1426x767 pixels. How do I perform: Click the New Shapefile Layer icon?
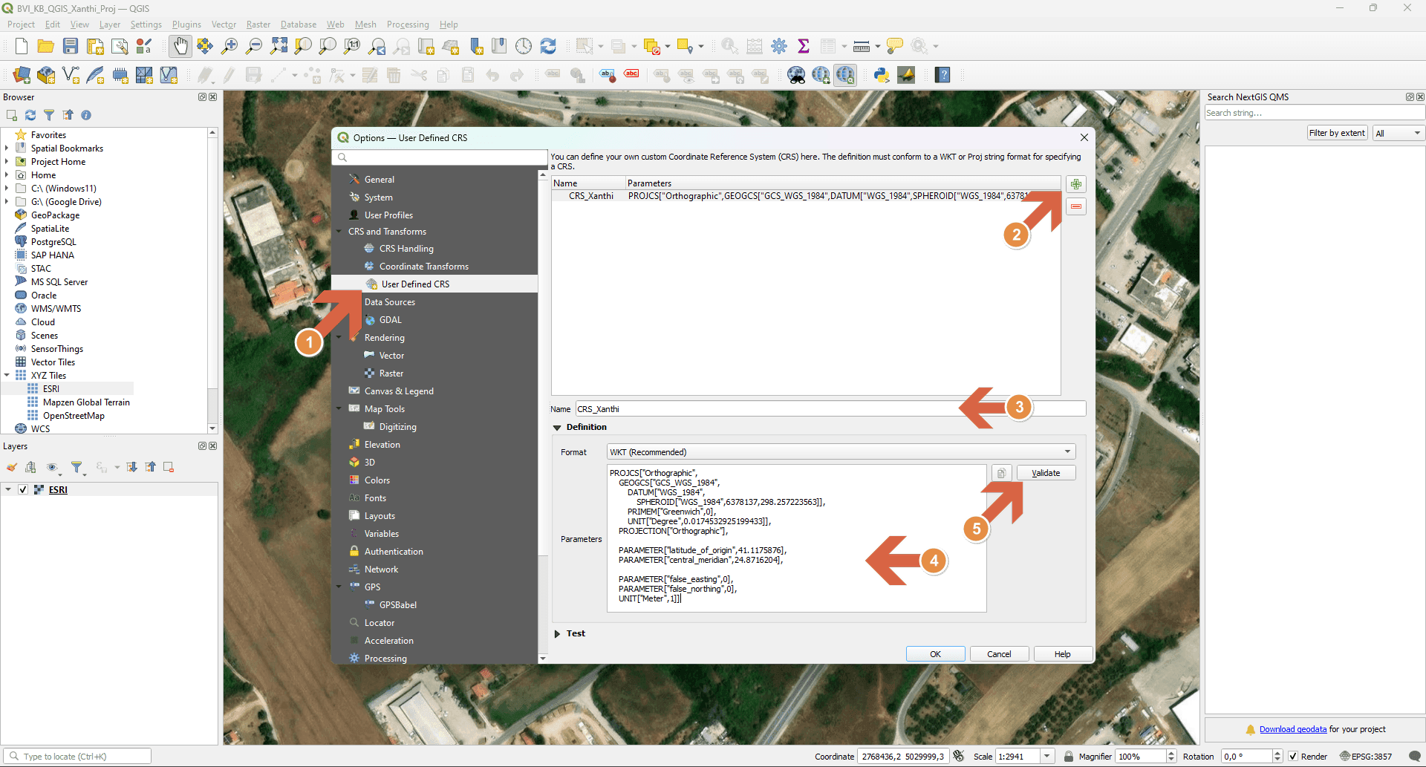point(71,75)
